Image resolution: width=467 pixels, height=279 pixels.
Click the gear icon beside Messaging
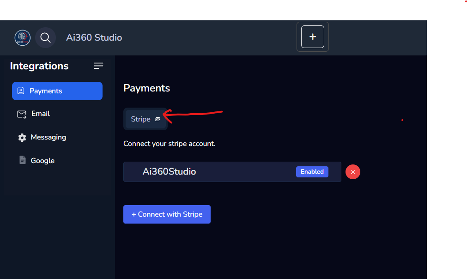(22, 138)
